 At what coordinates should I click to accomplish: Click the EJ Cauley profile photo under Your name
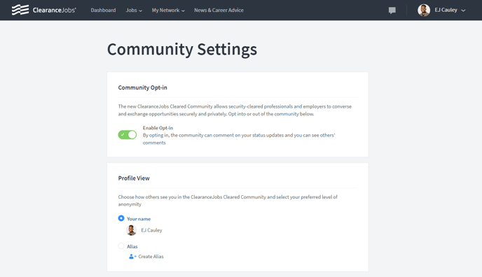[131, 230]
